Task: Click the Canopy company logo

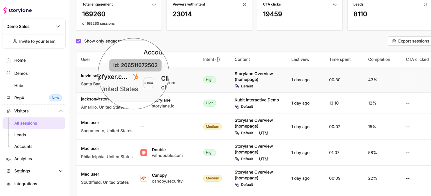Action: coord(144,178)
